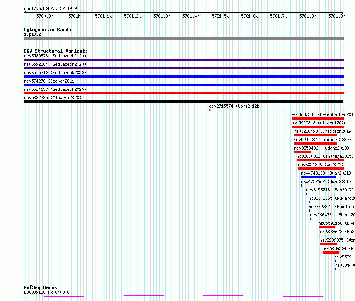The image size is (355, 301).
Task: Click the 5781.3k ruler position
Action: pos(162,16)
